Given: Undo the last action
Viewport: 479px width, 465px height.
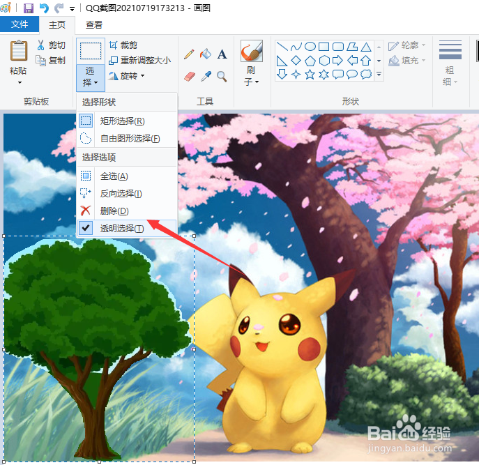Looking at the screenshot, I should coord(44,8).
